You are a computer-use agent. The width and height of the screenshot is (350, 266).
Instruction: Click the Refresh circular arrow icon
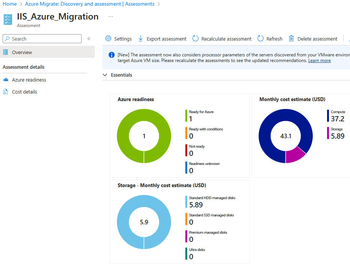(x=260, y=39)
